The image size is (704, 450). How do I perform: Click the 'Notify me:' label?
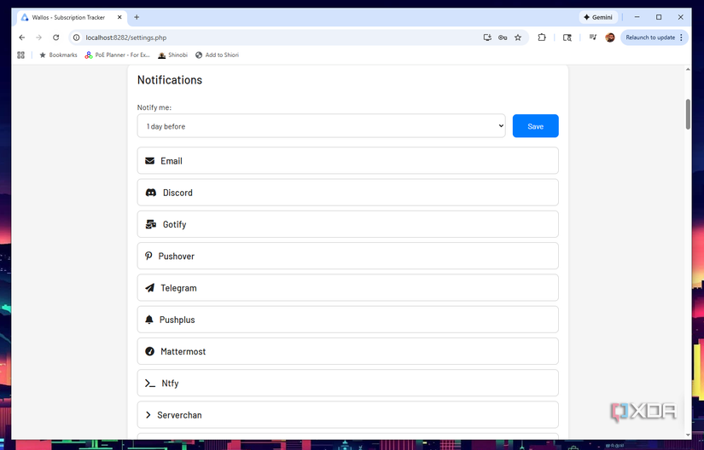[154, 107]
